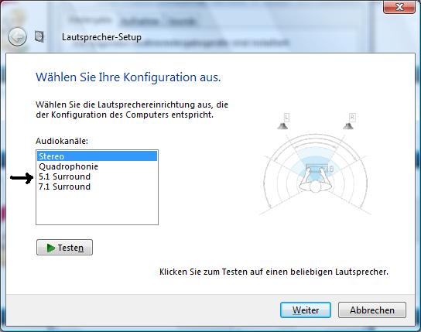Continue with the Weiter button
Image resolution: width=421 pixels, height=332 pixels.
pos(306,310)
